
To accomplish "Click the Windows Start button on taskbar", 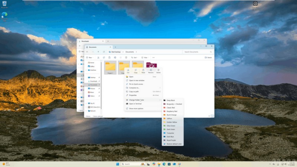I will pyautogui.click(x=118, y=164).
